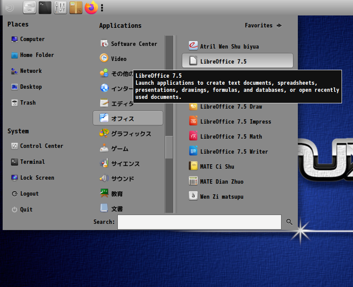This screenshot has width=353, height=287.
Task: Open Computer in Places
Action: [28, 39]
